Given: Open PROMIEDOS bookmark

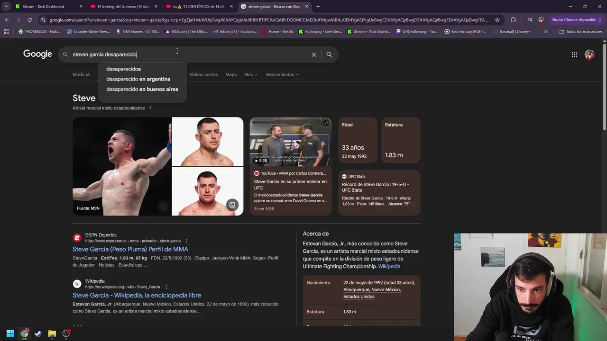Looking at the screenshot, I should click(x=39, y=32).
